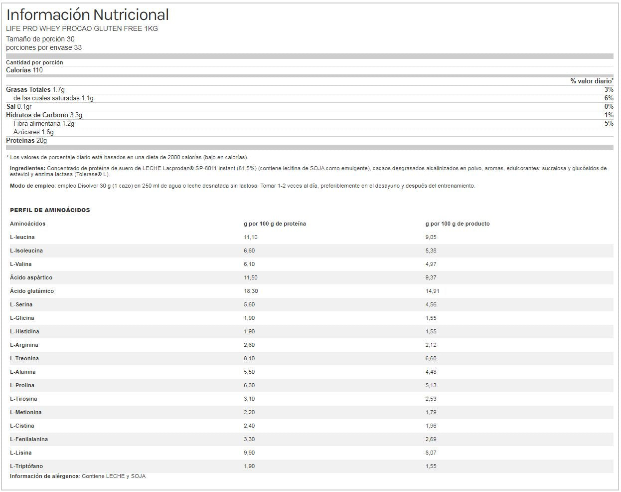The height and width of the screenshot is (492, 621).
Task: Click the 6,30 value for L-Prolina
Action: [249, 385]
